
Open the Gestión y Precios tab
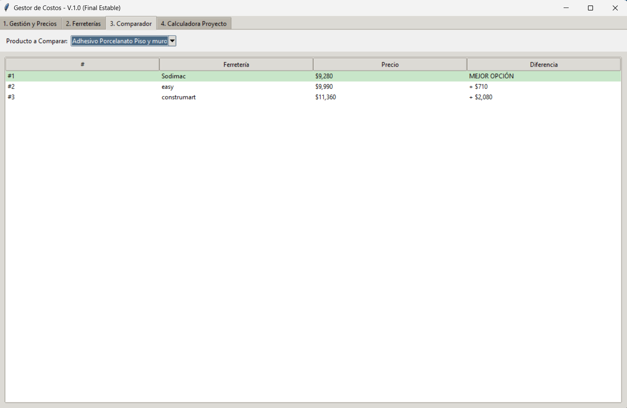[30, 23]
